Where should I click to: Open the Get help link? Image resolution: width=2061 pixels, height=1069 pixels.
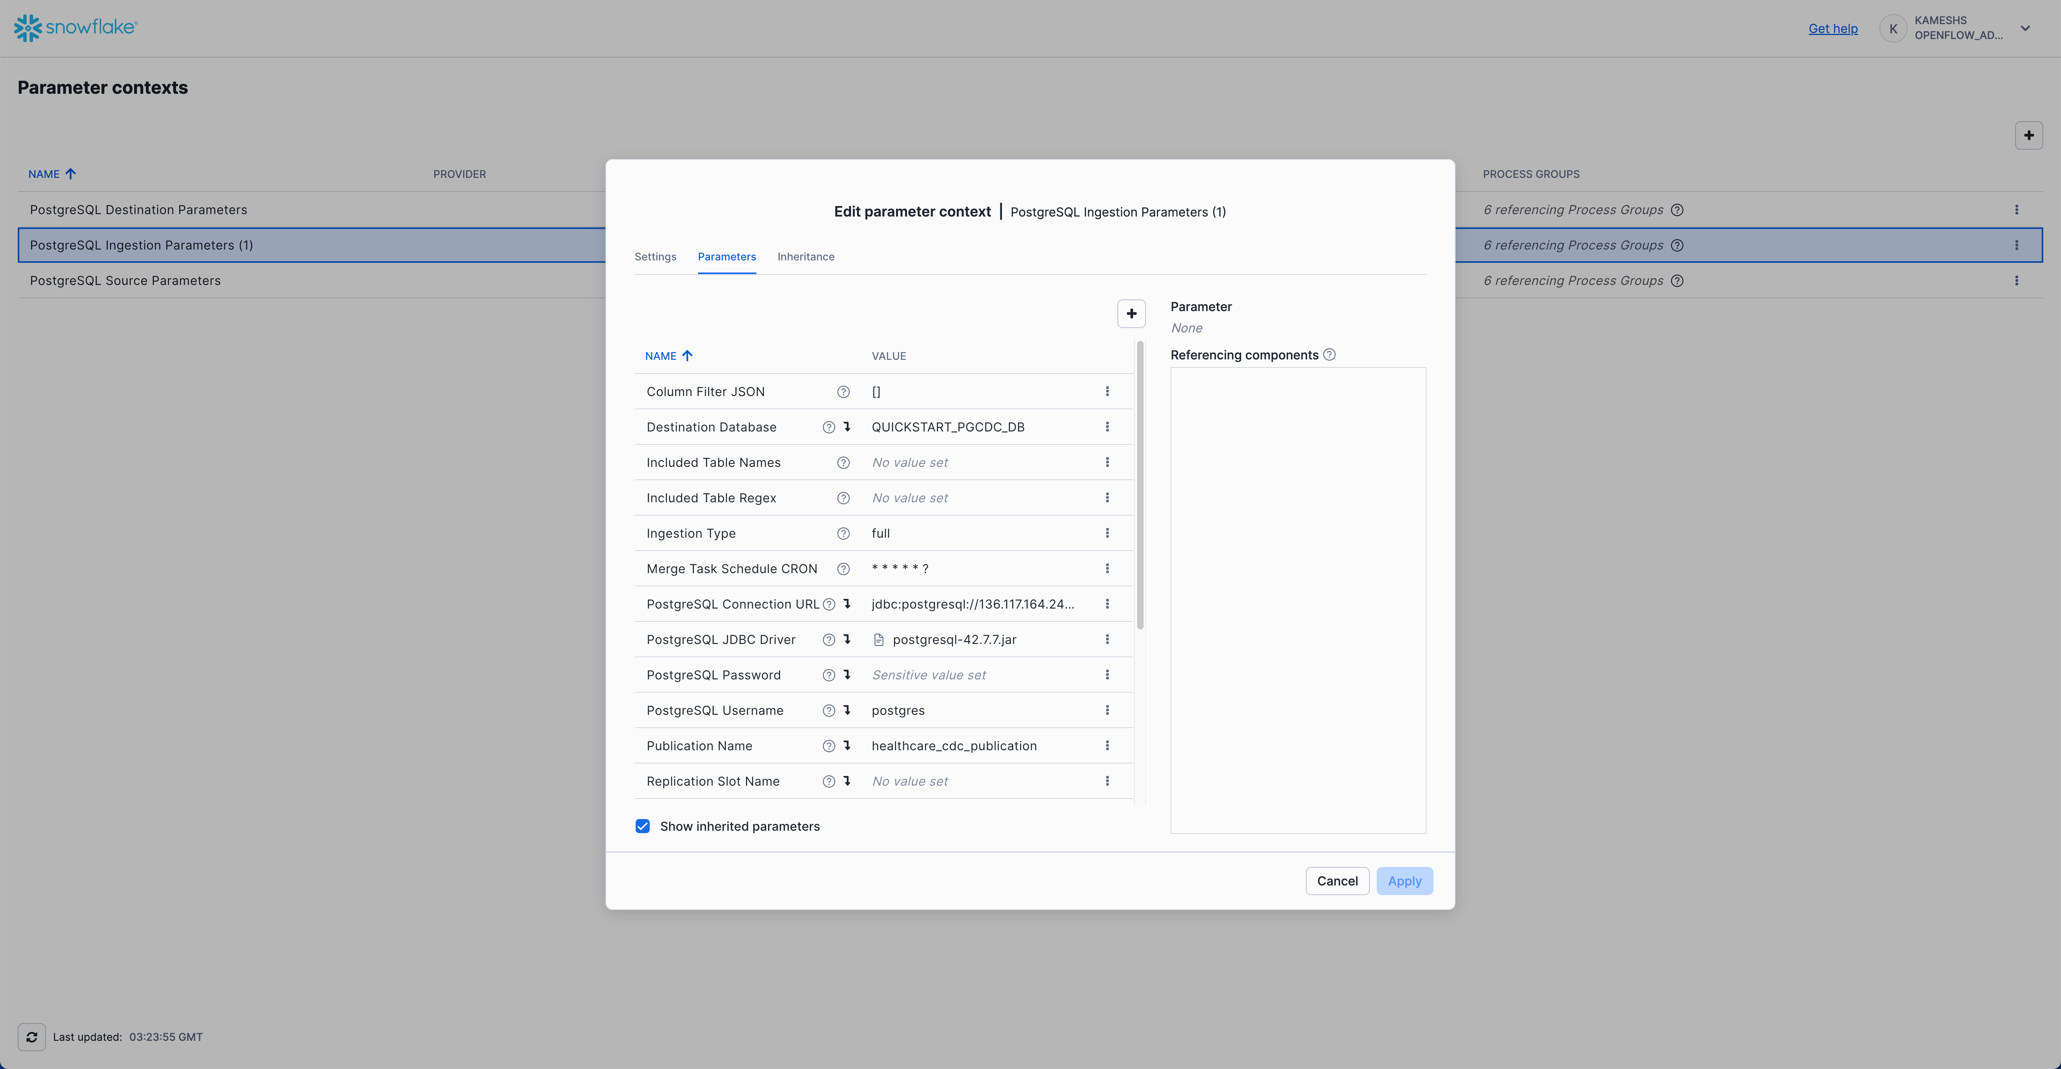(1833, 29)
